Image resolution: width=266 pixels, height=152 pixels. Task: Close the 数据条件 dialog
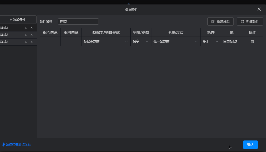pyautogui.click(x=259, y=9)
